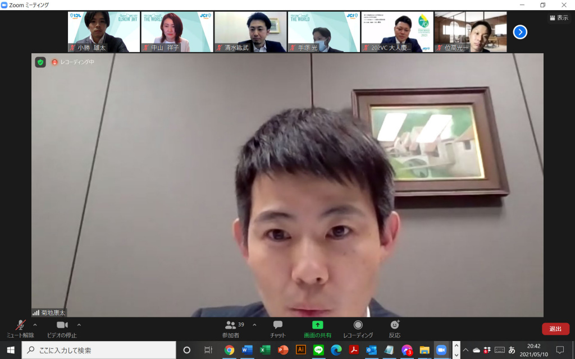Click the レコーディング中 recording indicator
The image size is (575, 359).
[x=73, y=62]
